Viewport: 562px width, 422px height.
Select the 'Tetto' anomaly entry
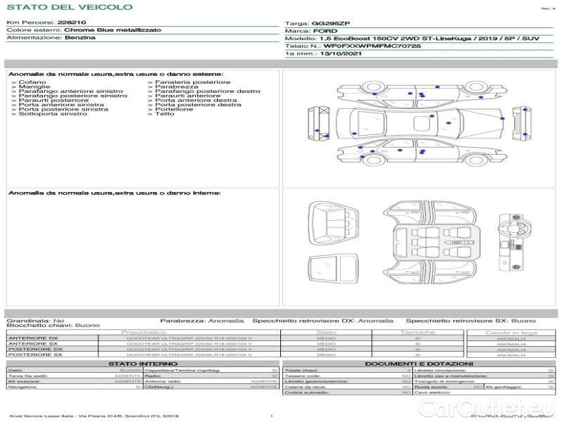pyautogui.click(x=164, y=114)
